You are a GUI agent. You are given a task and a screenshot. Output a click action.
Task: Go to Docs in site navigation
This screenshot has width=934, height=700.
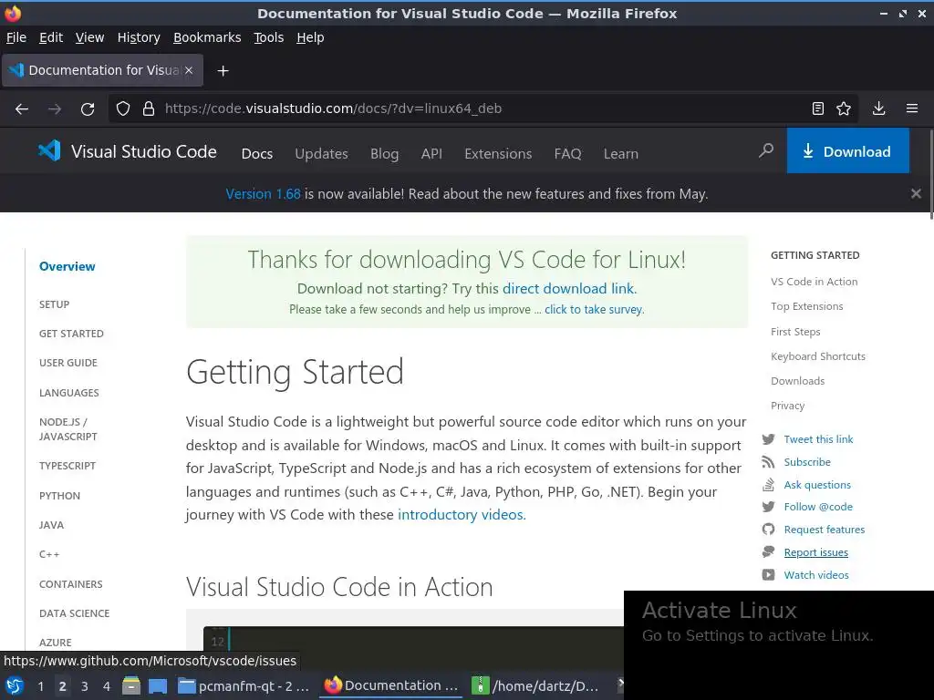click(x=256, y=153)
